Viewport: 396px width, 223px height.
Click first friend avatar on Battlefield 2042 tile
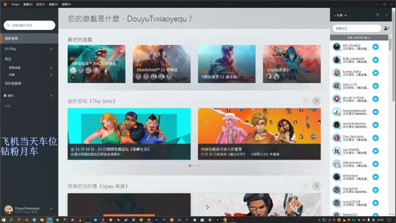(x=73, y=70)
